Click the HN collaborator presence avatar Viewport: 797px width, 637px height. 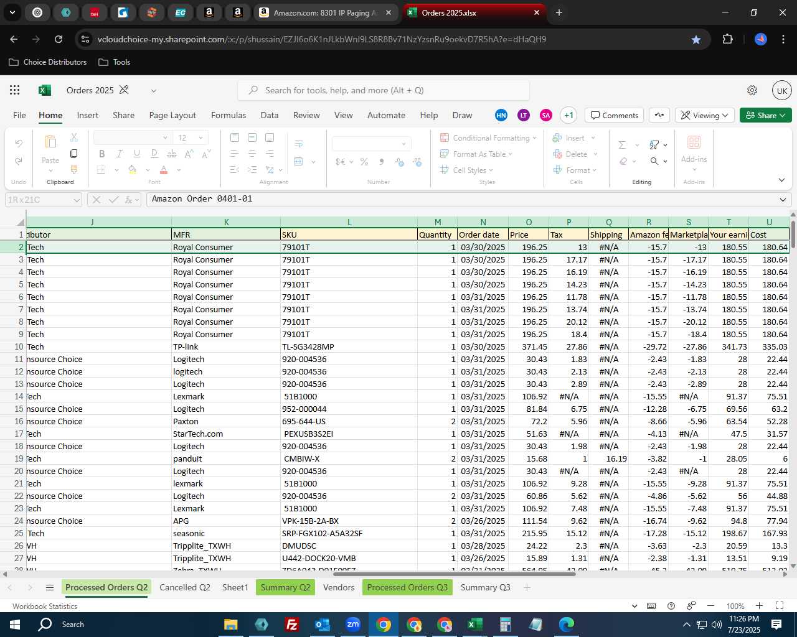tap(501, 115)
